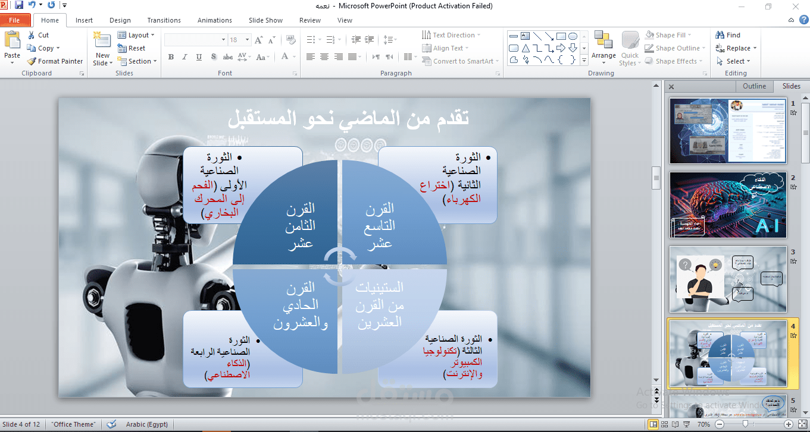Go to next slide with double down arrow
The height and width of the screenshot is (432, 810).
(x=656, y=401)
